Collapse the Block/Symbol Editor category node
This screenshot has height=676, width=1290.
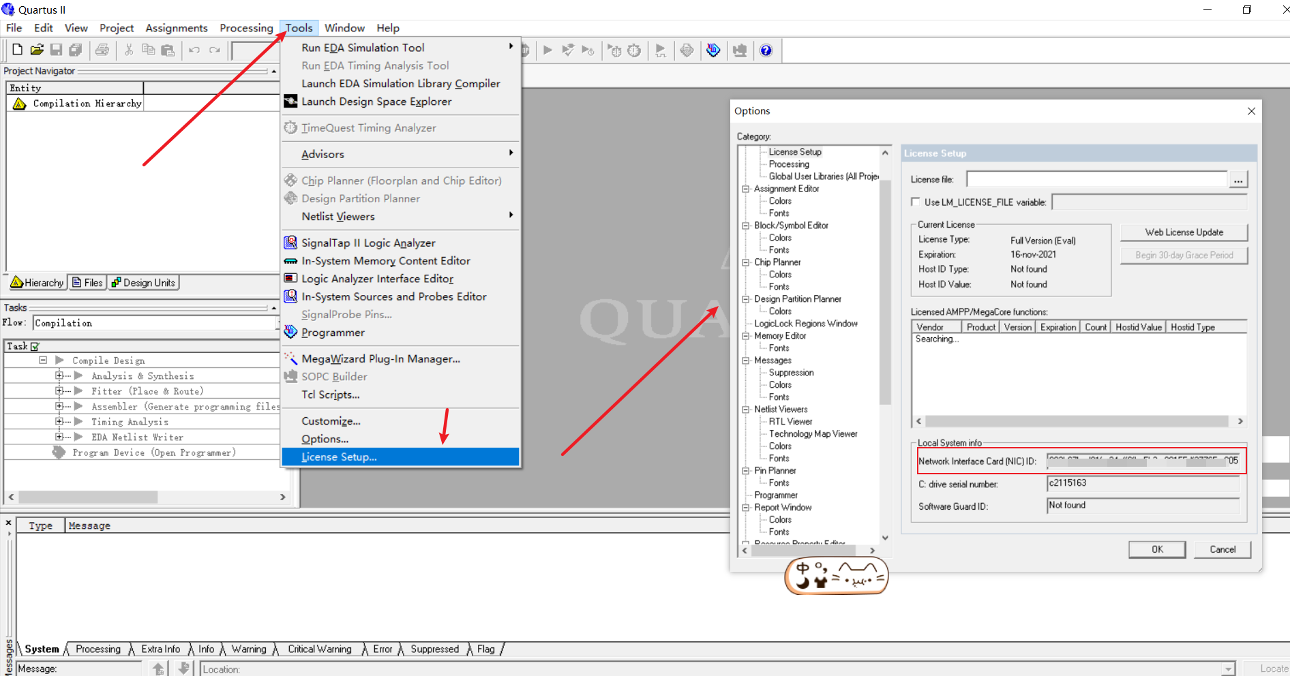tap(746, 226)
